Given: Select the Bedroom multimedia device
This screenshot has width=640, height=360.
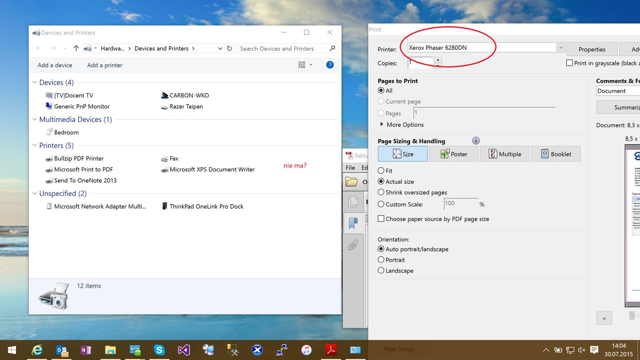Looking at the screenshot, I should tap(62, 132).
